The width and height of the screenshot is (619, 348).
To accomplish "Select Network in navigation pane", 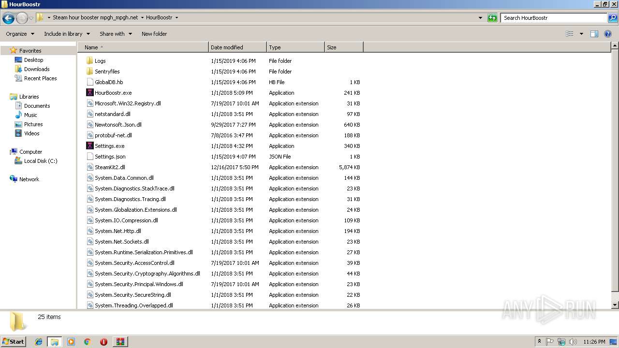I will [x=29, y=179].
